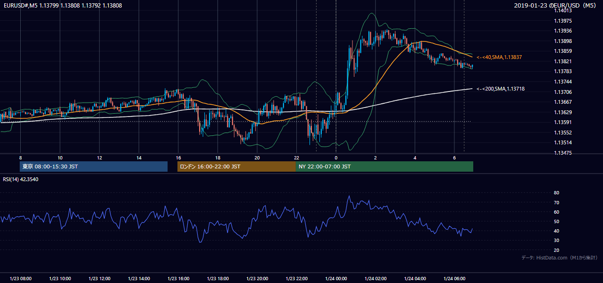Select the London 16:00-22:00 JST session bar
Image resolution: width=603 pixels, height=283 pixels.
(236, 166)
